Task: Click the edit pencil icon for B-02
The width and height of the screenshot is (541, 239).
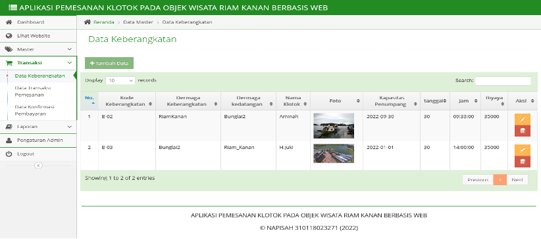Action: point(523,119)
